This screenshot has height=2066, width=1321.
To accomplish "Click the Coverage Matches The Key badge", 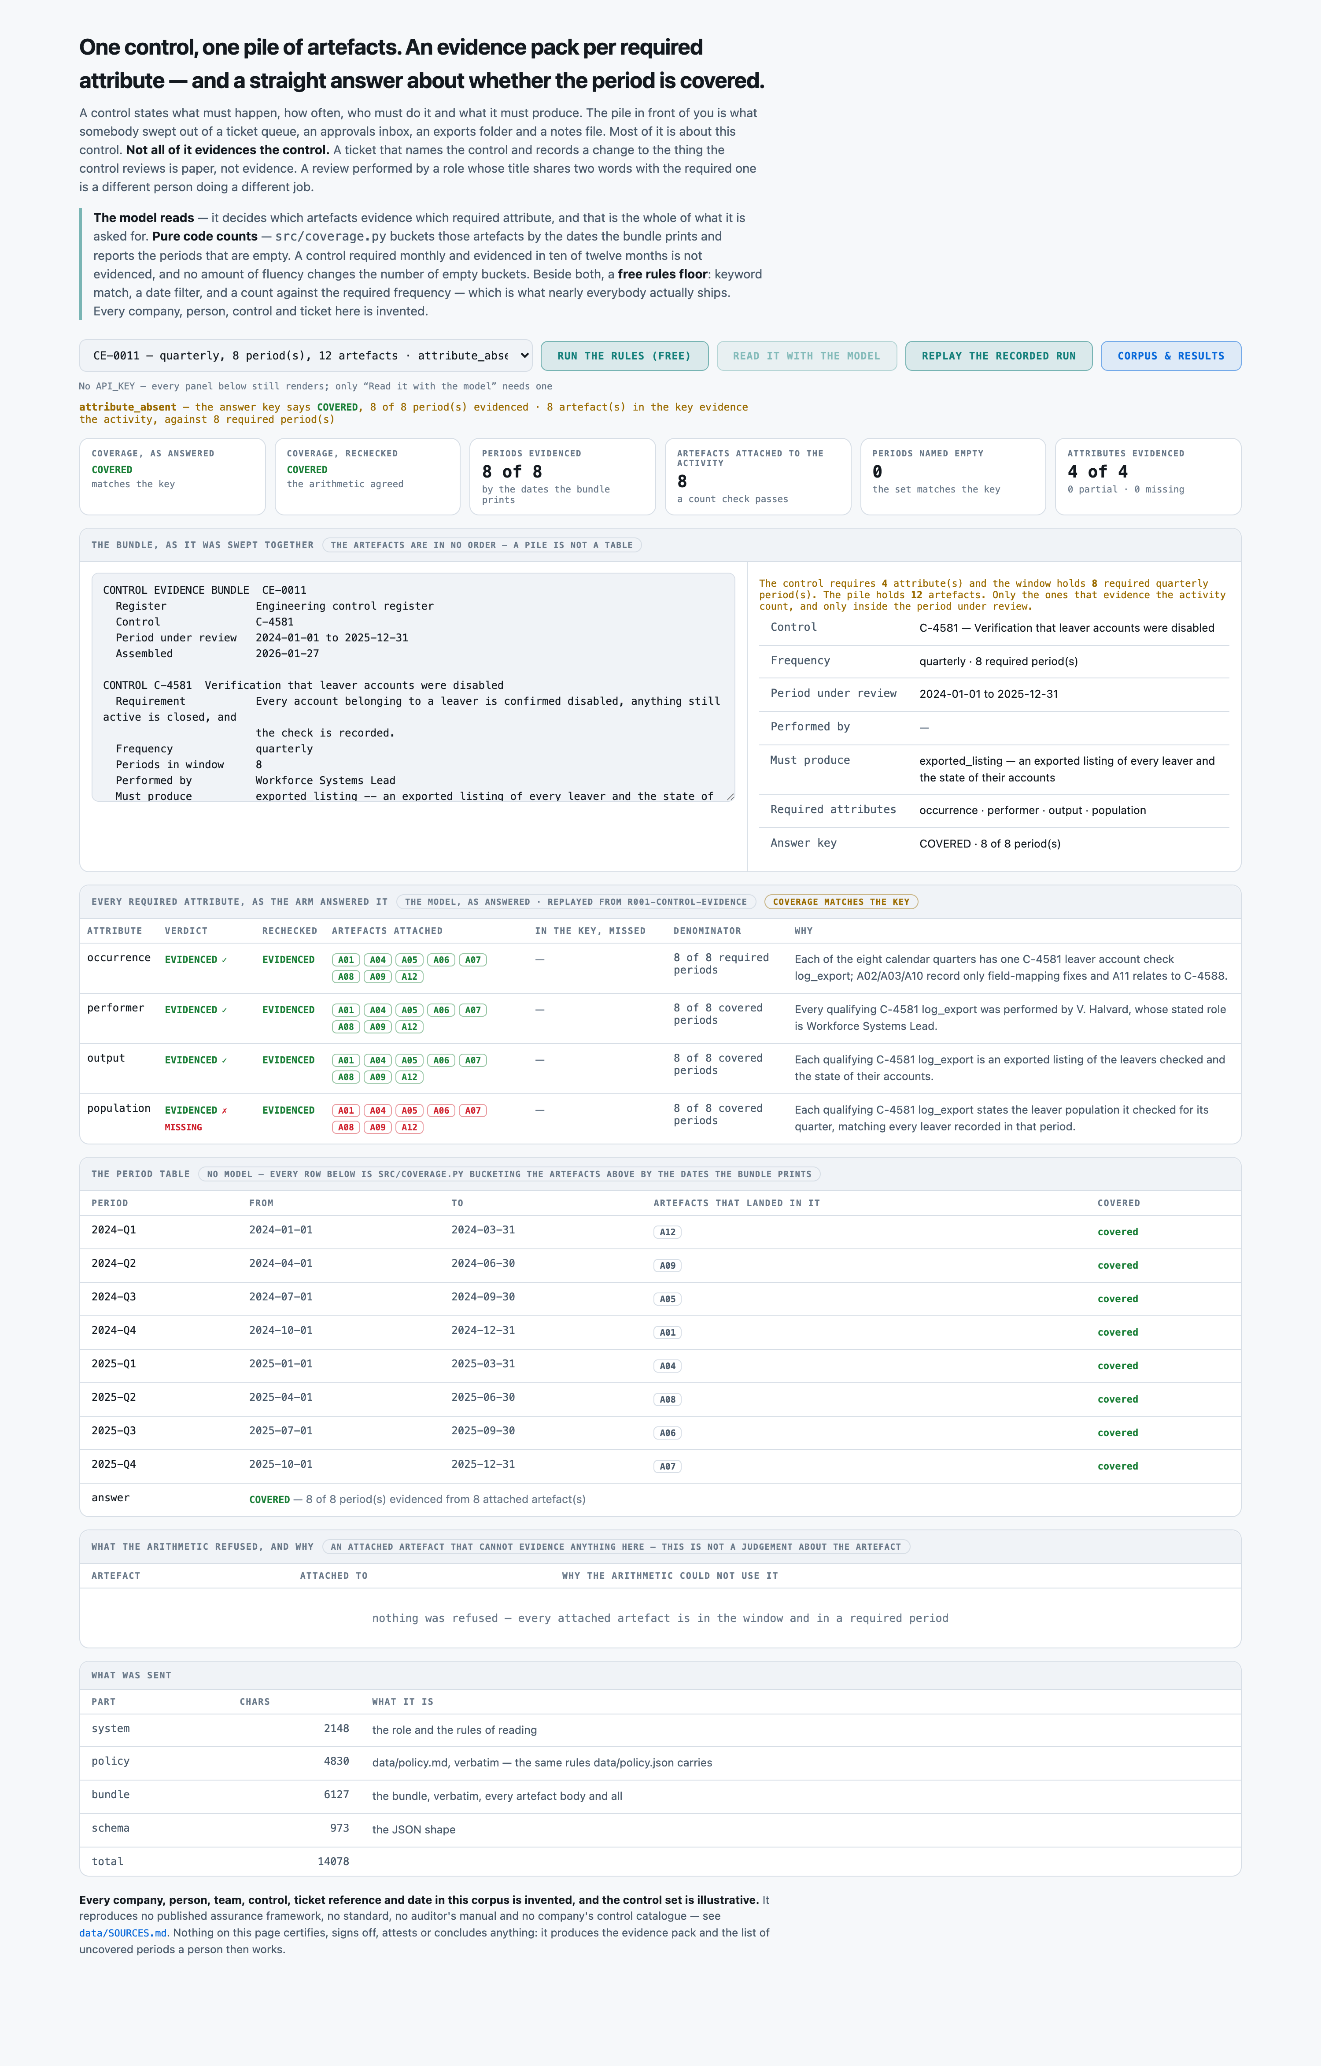I will [841, 902].
